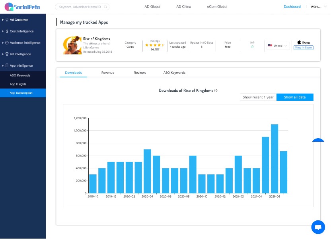The height and width of the screenshot is (239, 331).
Task: Click the blue half-circle side widget
Action: pos(318,140)
